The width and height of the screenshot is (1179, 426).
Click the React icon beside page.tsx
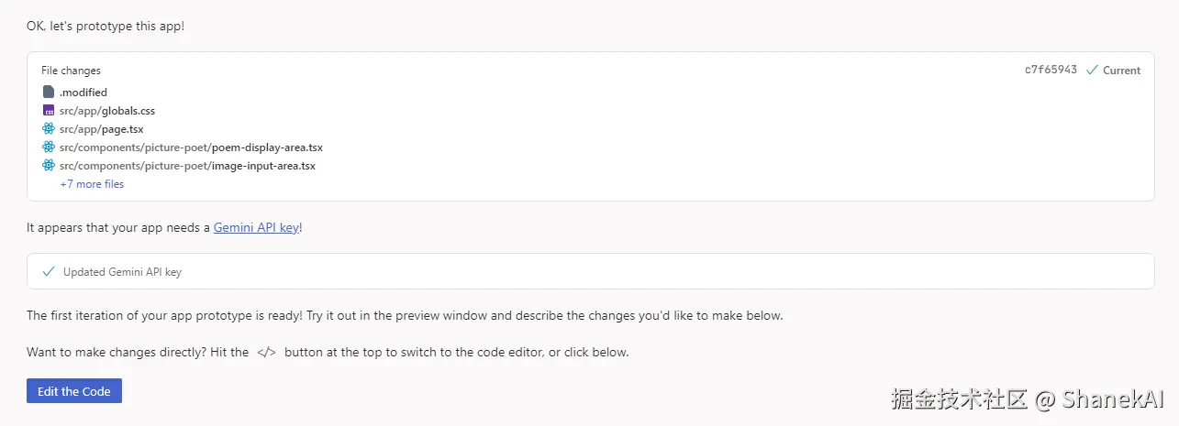click(49, 128)
